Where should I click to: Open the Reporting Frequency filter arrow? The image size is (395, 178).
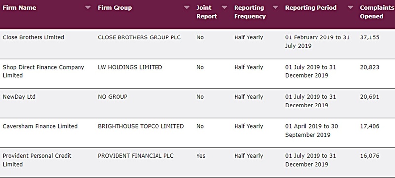pyautogui.click(x=276, y=7)
